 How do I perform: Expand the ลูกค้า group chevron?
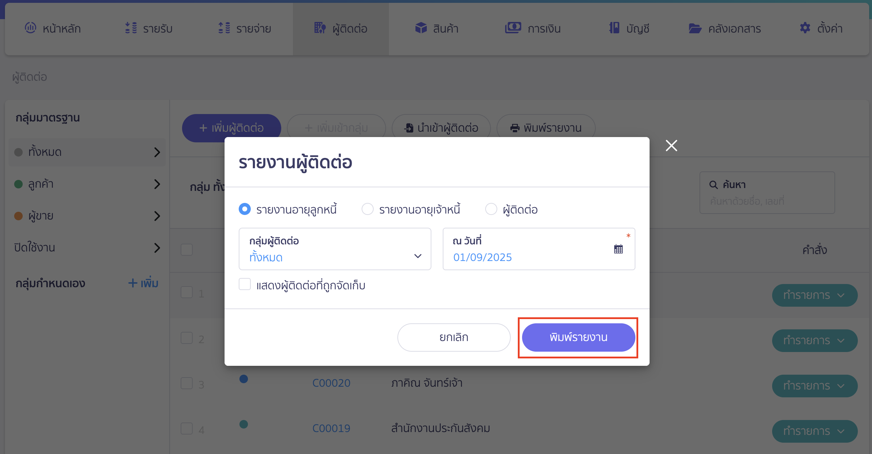[157, 184]
